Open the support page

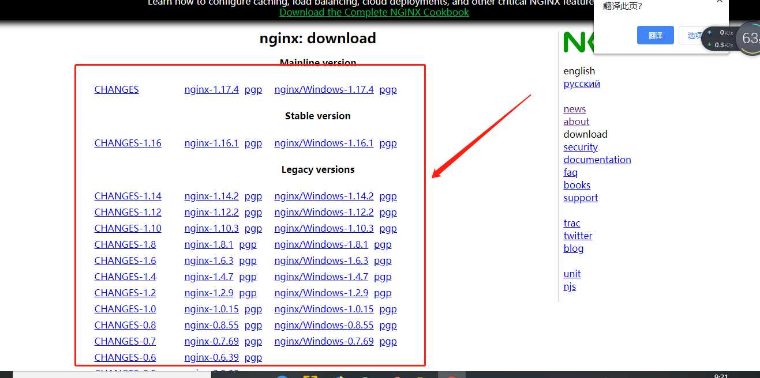[581, 198]
